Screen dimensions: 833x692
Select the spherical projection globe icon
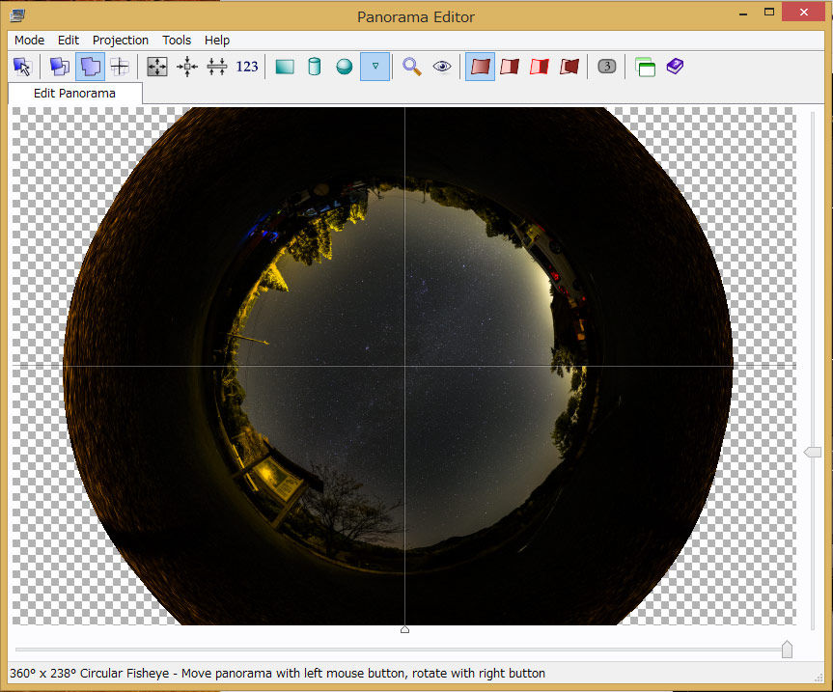pos(345,67)
